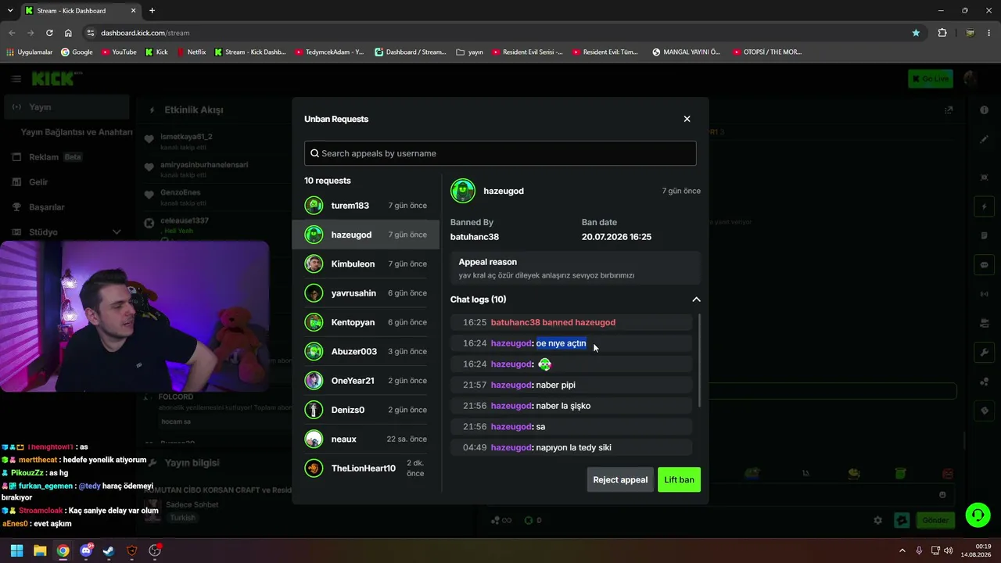Open TheLionHeart10 appeal
Image resolution: width=1001 pixels, height=563 pixels.
tap(366, 468)
